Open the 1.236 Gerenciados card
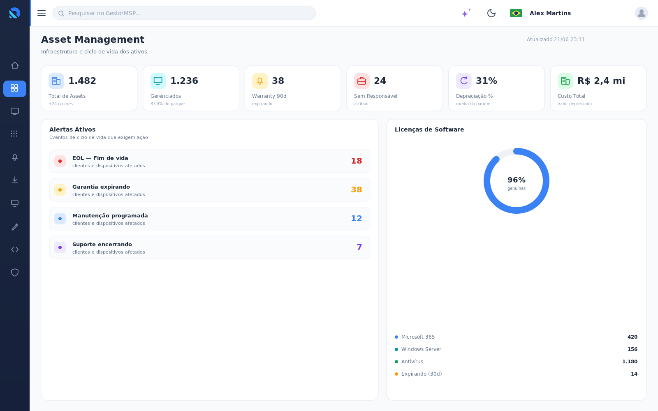This screenshot has width=658, height=411. point(191,88)
